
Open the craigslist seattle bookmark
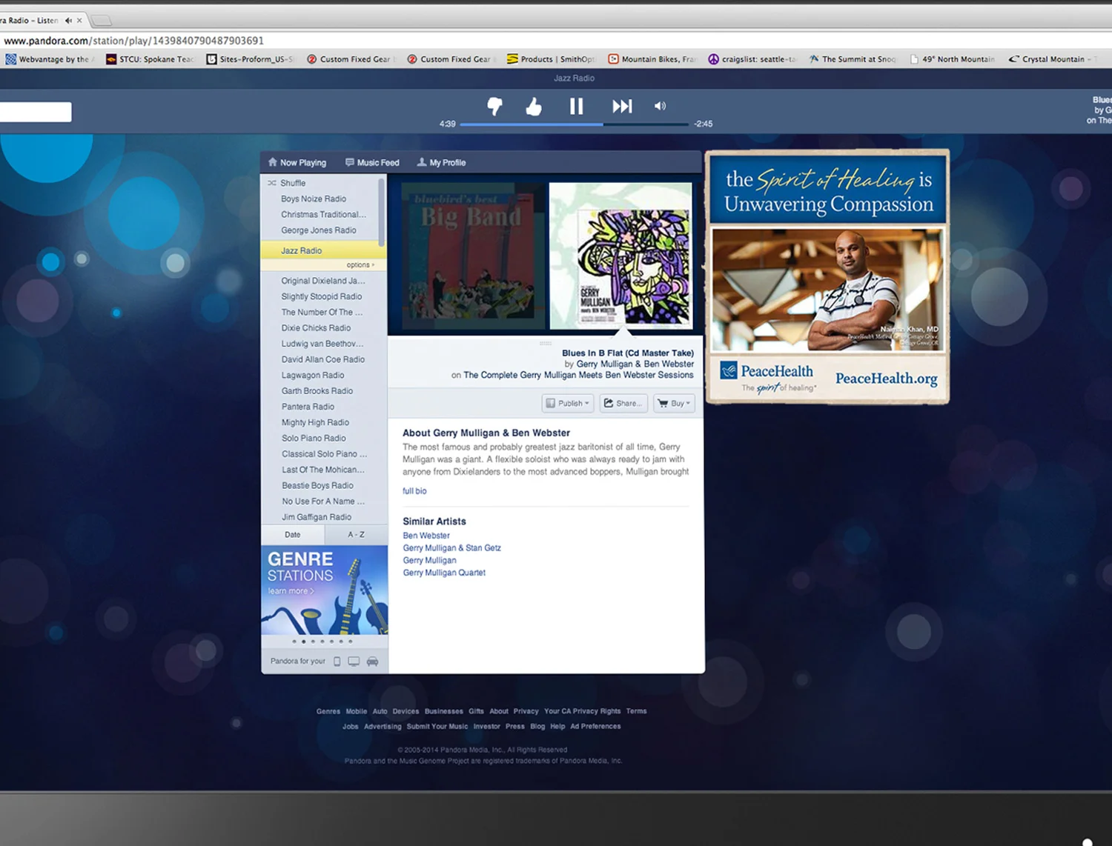[x=752, y=59]
